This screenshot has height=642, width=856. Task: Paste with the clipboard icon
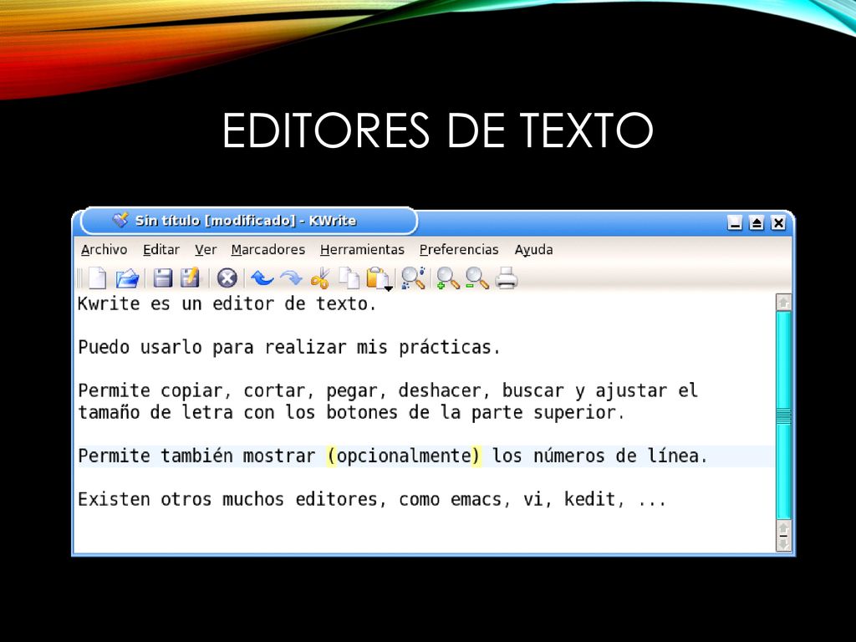click(x=379, y=278)
